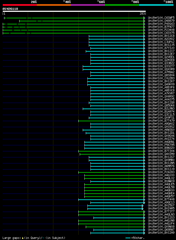Image resolution: width=176 pixels, height=240 pixels.
Task: Select the UniRef100_A4QLN3 label
Action: [x=161, y=215]
